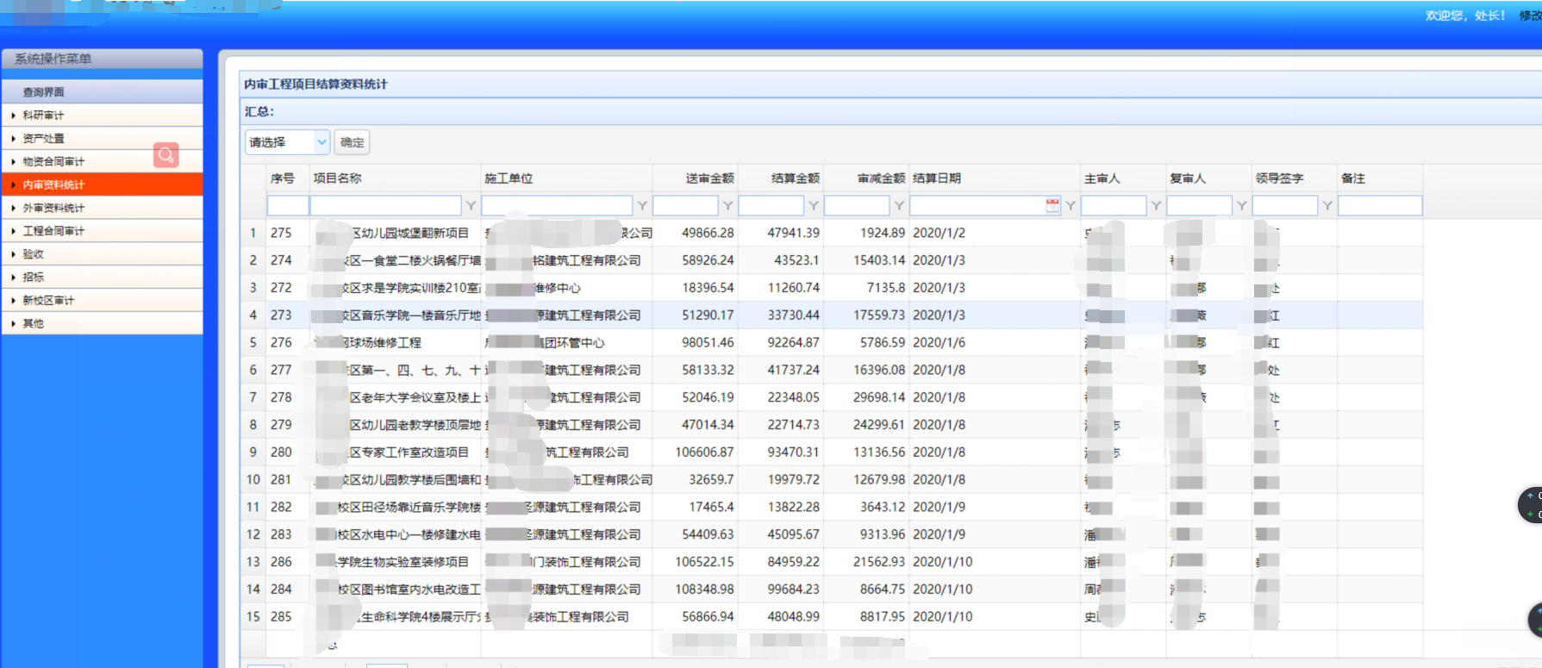
Task: Click filter icon beside 结算金额 filter box
Action: coord(813,205)
